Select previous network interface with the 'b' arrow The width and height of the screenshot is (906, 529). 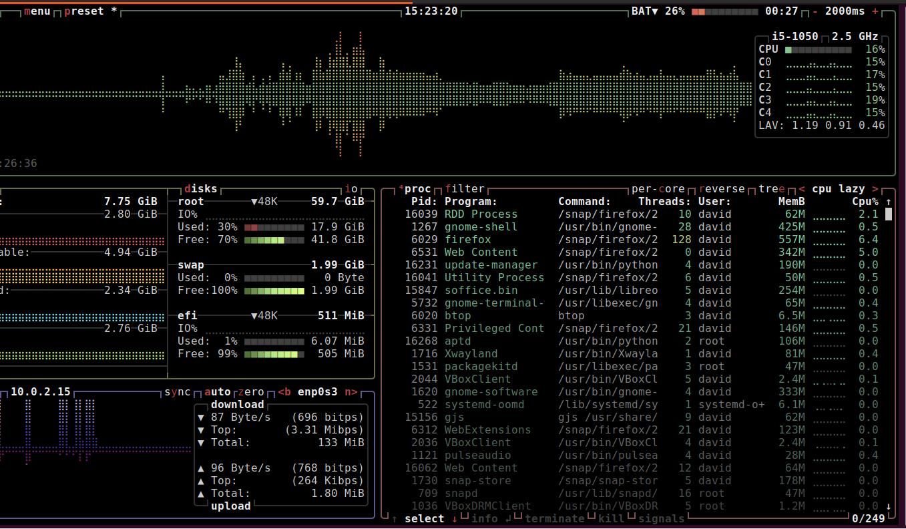click(x=285, y=391)
